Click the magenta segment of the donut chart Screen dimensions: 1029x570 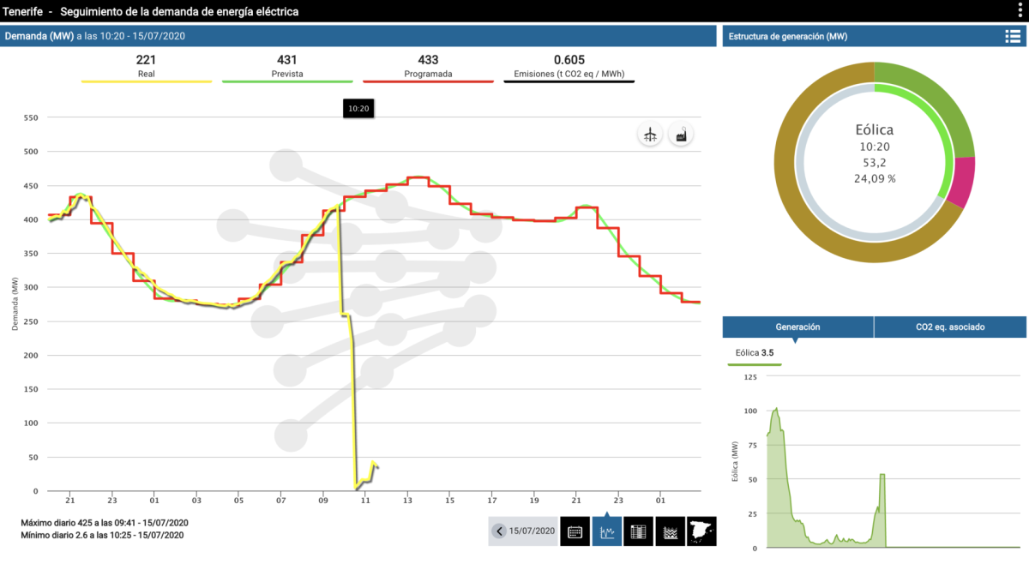962,183
